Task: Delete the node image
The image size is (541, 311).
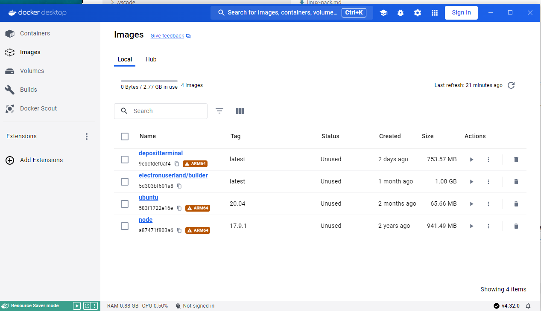Action: [x=516, y=226]
